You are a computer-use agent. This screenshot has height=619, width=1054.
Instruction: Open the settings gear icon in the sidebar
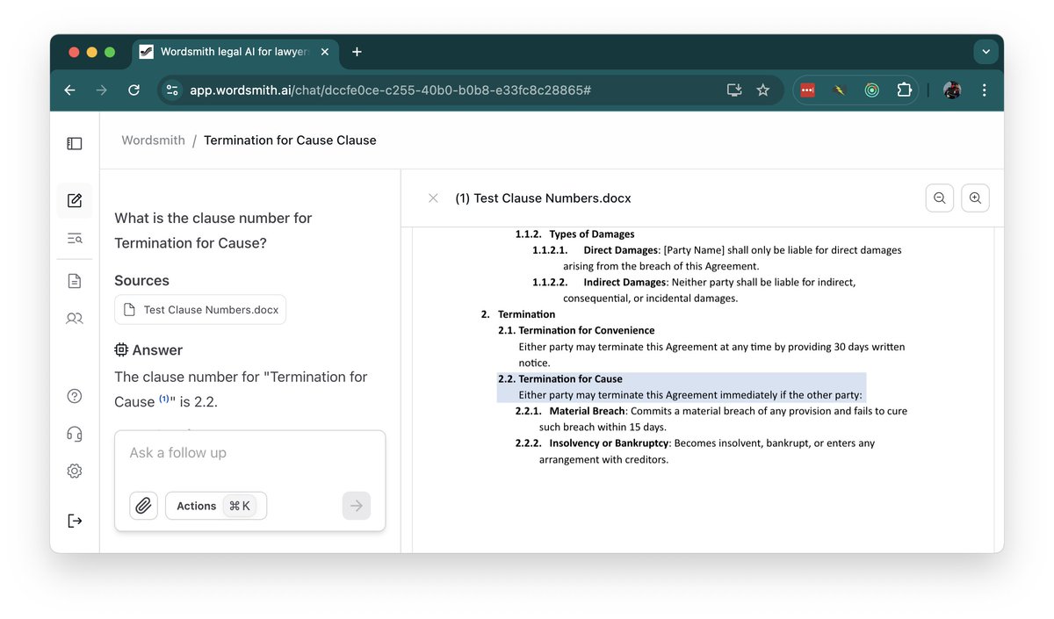pos(75,471)
